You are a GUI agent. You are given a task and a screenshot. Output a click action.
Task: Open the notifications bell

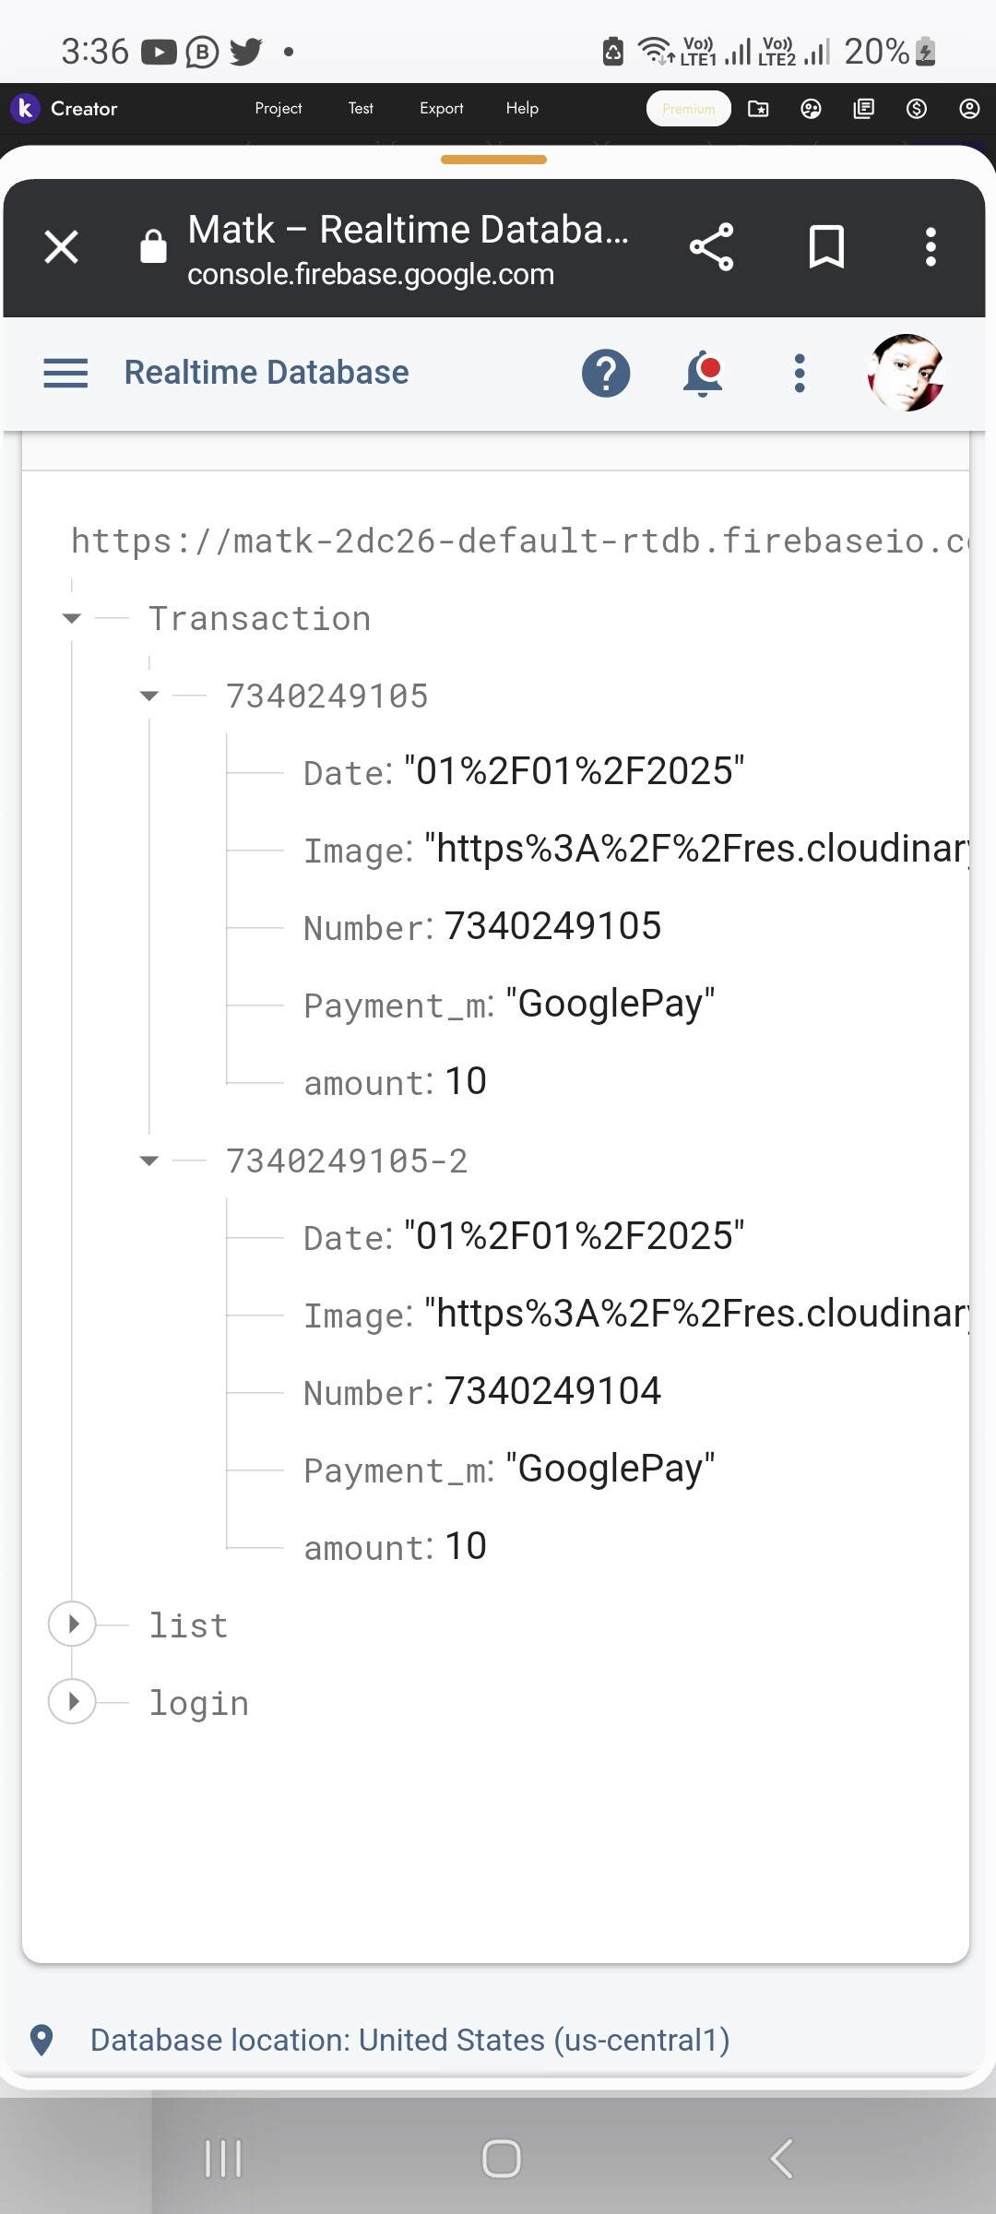pos(703,374)
